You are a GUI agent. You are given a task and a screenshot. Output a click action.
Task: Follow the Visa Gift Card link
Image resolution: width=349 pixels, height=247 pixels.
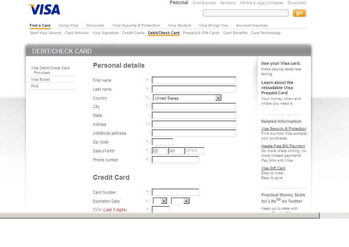point(274,168)
